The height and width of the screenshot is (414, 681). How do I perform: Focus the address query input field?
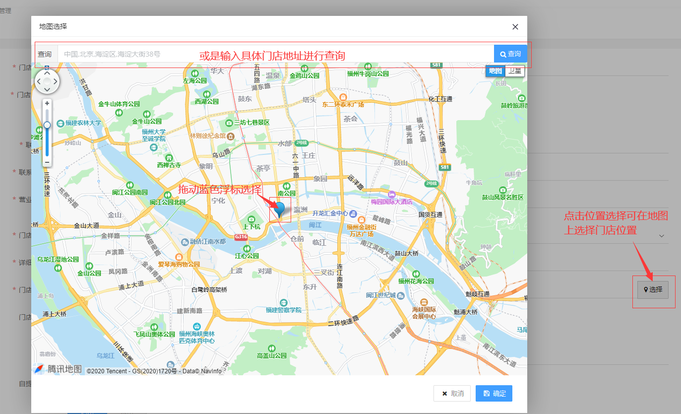(276, 54)
